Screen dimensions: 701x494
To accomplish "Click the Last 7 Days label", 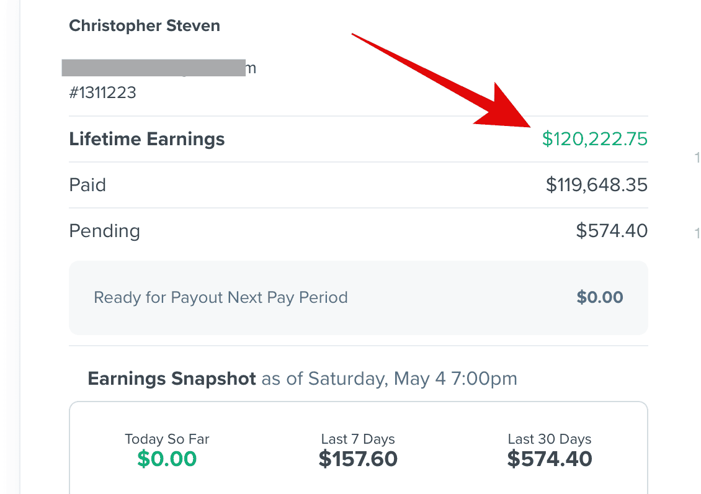I will [x=358, y=439].
